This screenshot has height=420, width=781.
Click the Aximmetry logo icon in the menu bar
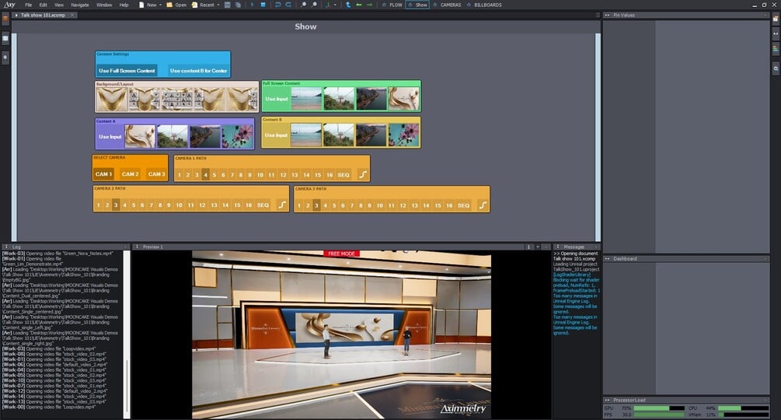click(x=9, y=5)
